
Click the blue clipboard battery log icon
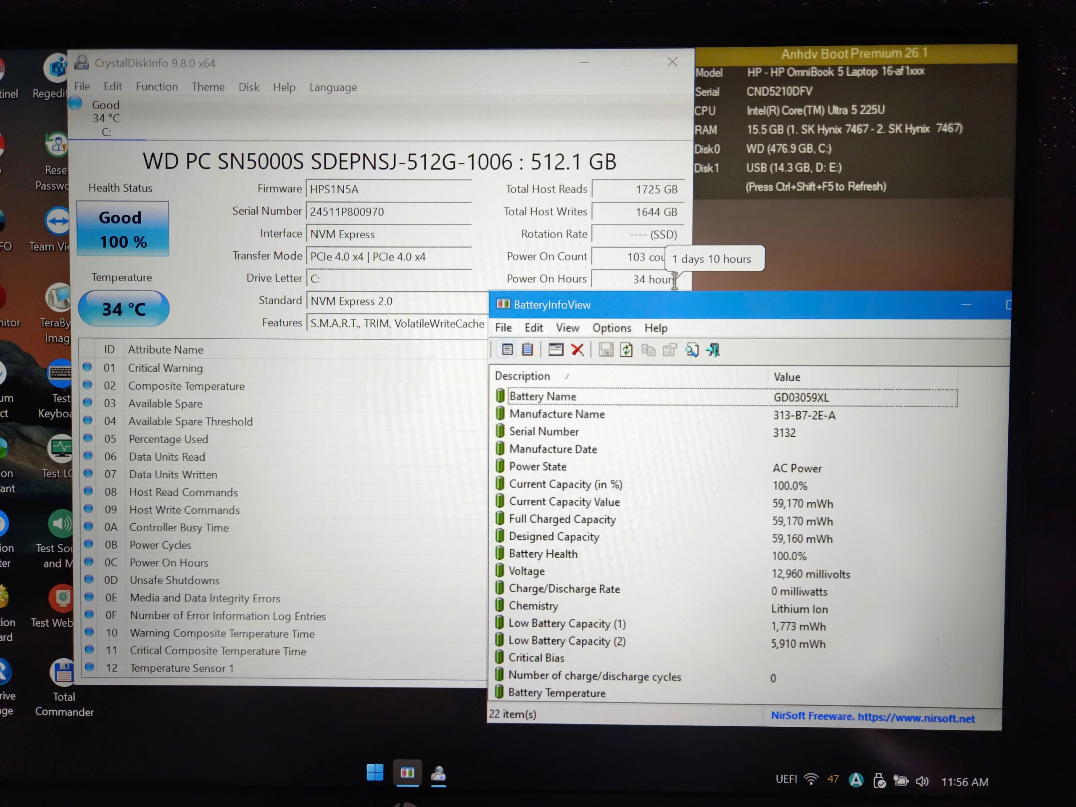pyautogui.click(x=527, y=350)
